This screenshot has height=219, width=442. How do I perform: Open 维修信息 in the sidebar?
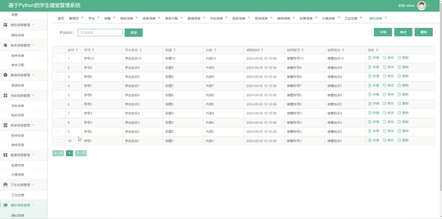click(17, 145)
